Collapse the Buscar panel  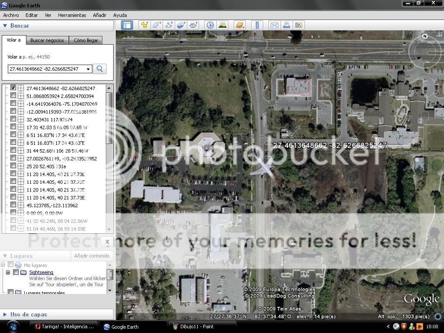(x=5, y=26)
